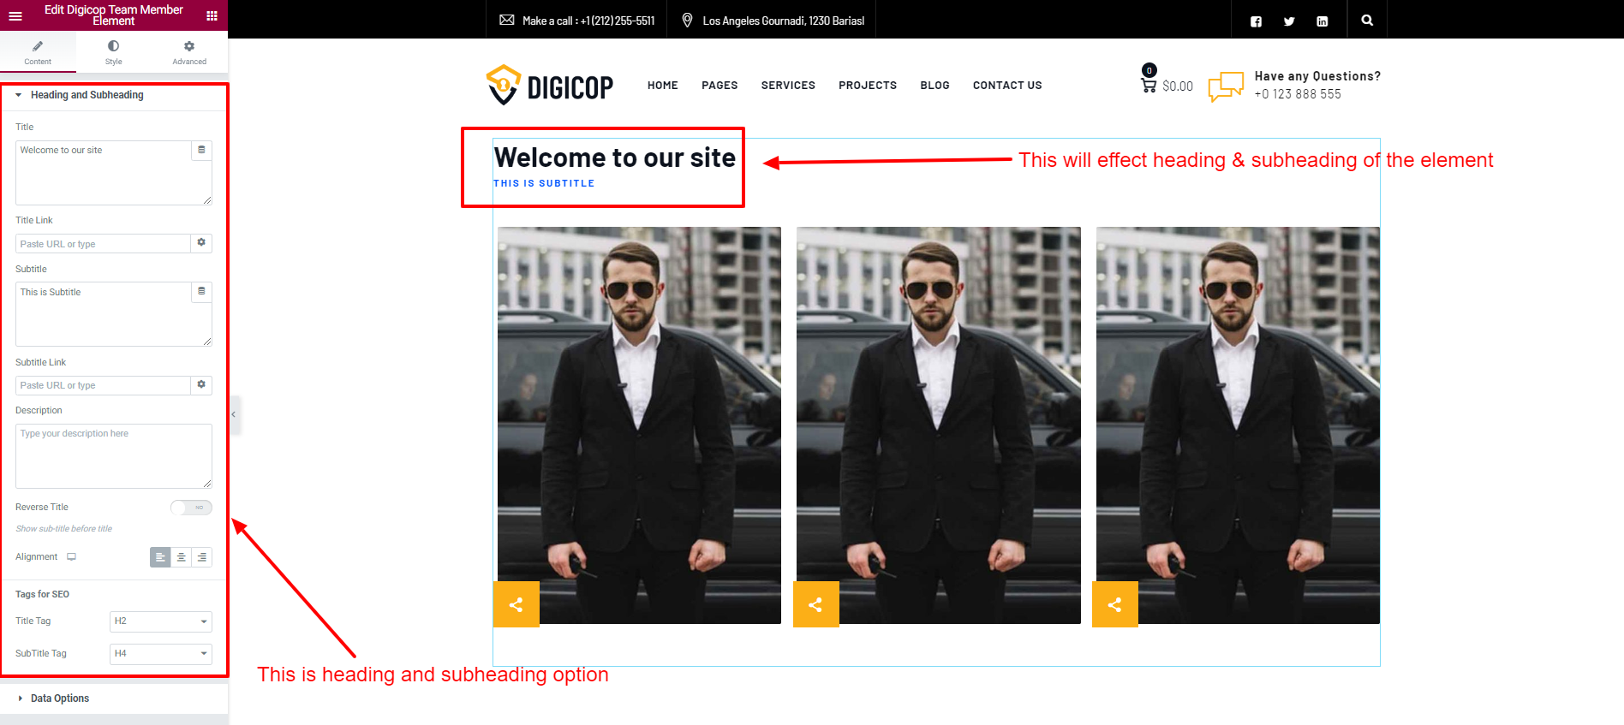
Task: Click the SERVICES navigation link
Action: (788, 86)
